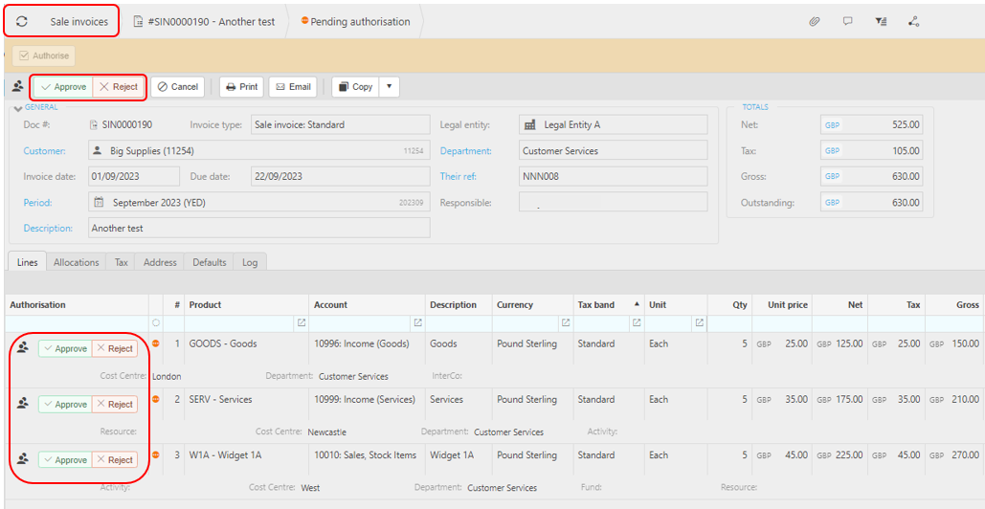Open the Address tab
This screenshot has width=985, height=509.
pyautogui.click(x=160, y=262)
